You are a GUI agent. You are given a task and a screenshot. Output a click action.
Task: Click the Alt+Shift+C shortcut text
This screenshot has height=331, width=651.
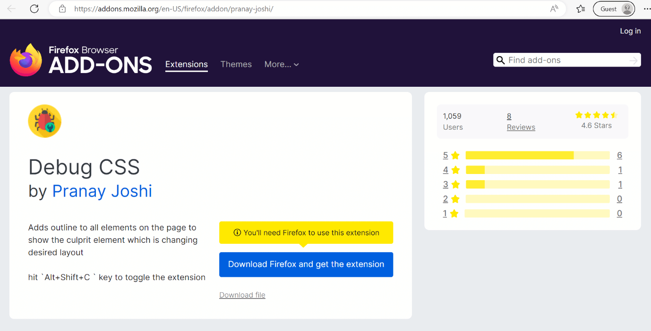point(67,278)
